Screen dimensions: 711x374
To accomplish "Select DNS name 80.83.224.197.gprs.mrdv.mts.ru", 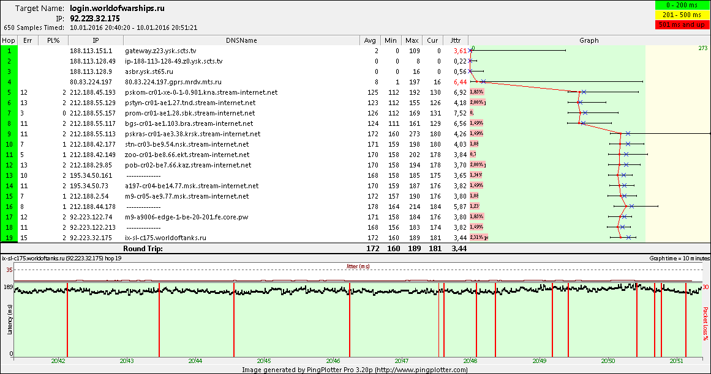I will coord(173,82).
